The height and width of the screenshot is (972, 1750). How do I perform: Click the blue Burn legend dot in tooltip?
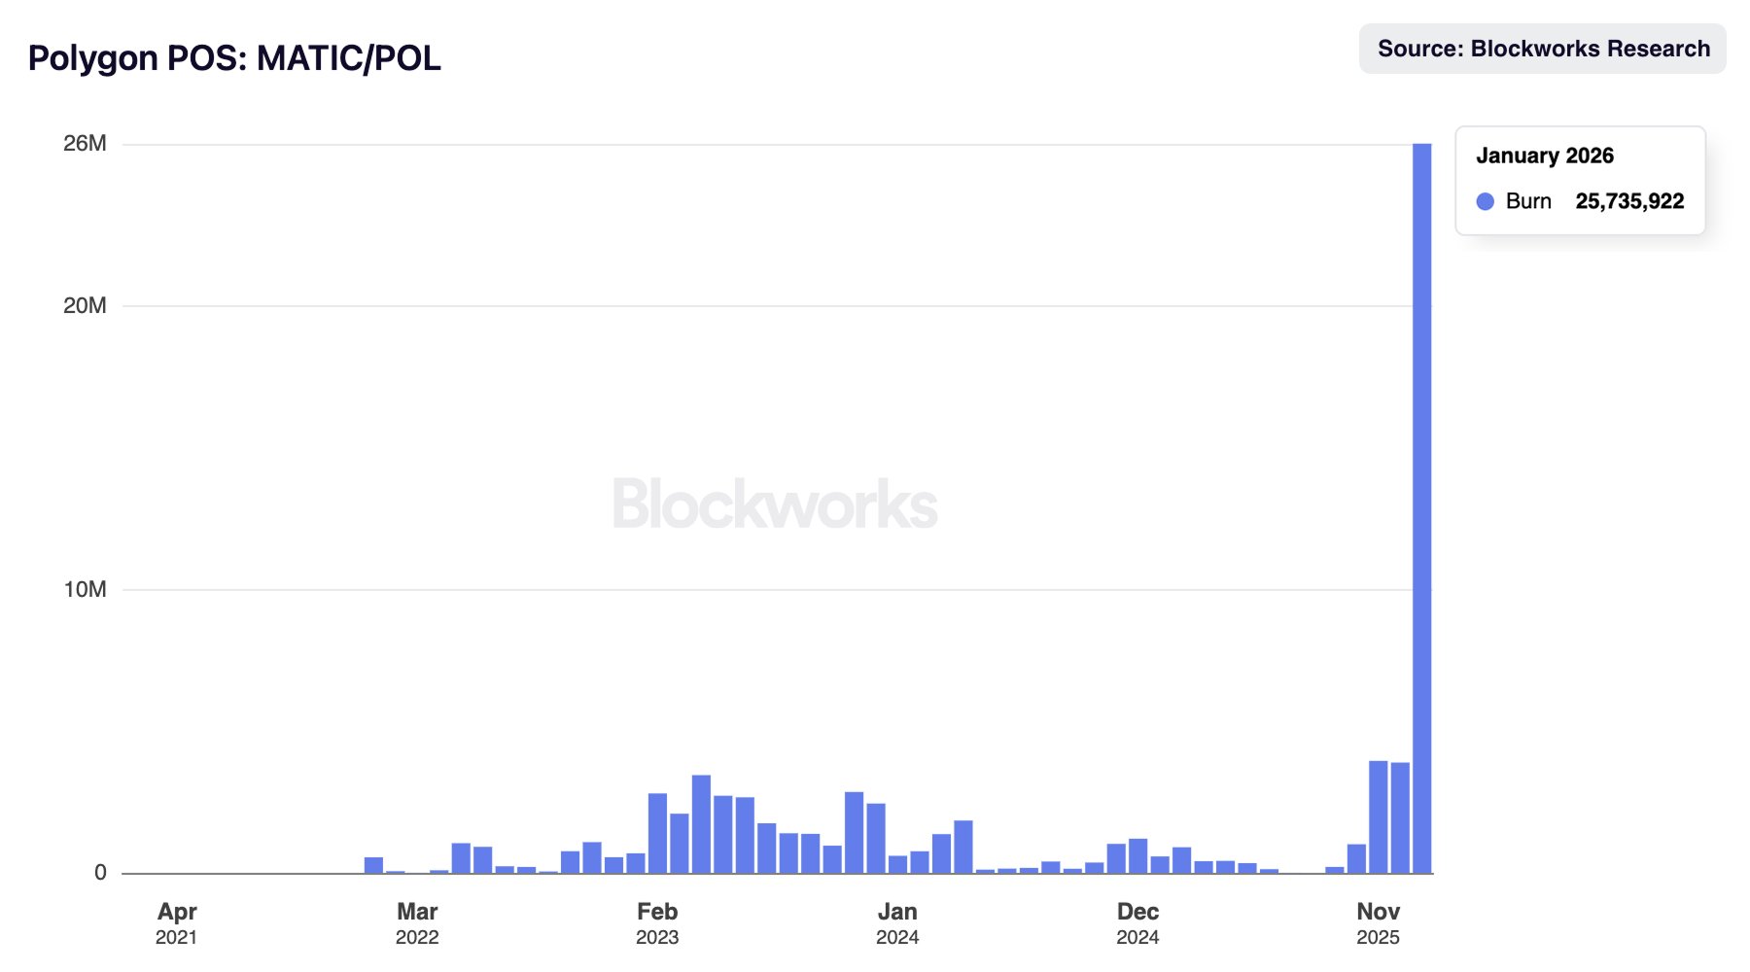1485,201
